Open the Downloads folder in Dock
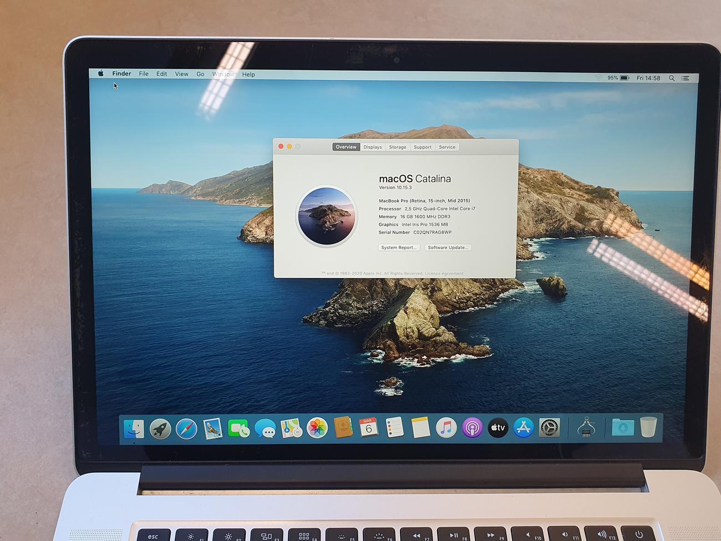Viewport: 721px width, 541px height. (623, 427)
